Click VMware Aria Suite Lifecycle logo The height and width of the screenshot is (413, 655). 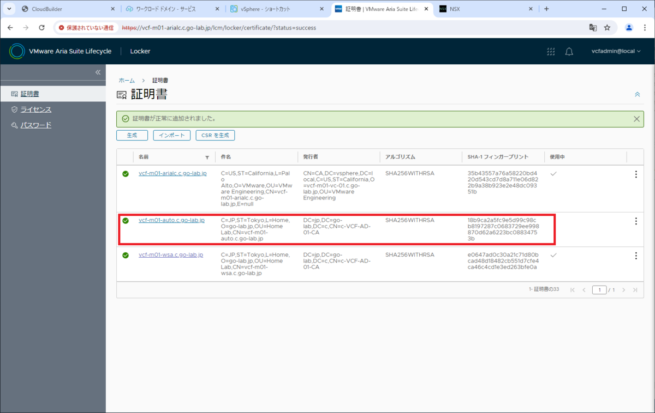pyautogui.click(x=17, y=51)
